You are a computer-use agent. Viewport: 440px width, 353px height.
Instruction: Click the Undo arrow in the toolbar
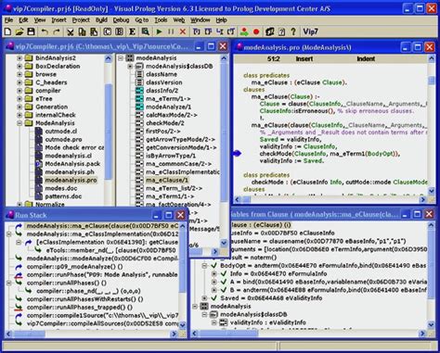(x=45, y=32)
